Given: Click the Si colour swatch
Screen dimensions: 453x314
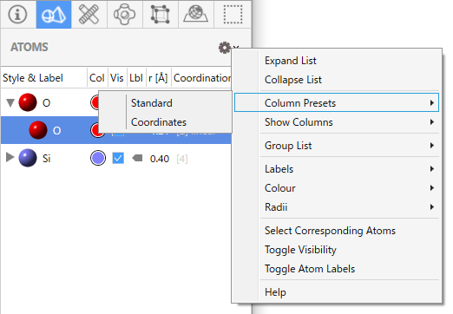Looking at the screenshot, I should 98,158.
